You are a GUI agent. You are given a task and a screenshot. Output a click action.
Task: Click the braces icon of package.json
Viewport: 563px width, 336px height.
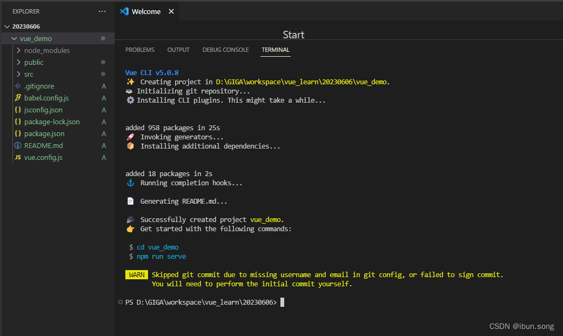point(18,133)
